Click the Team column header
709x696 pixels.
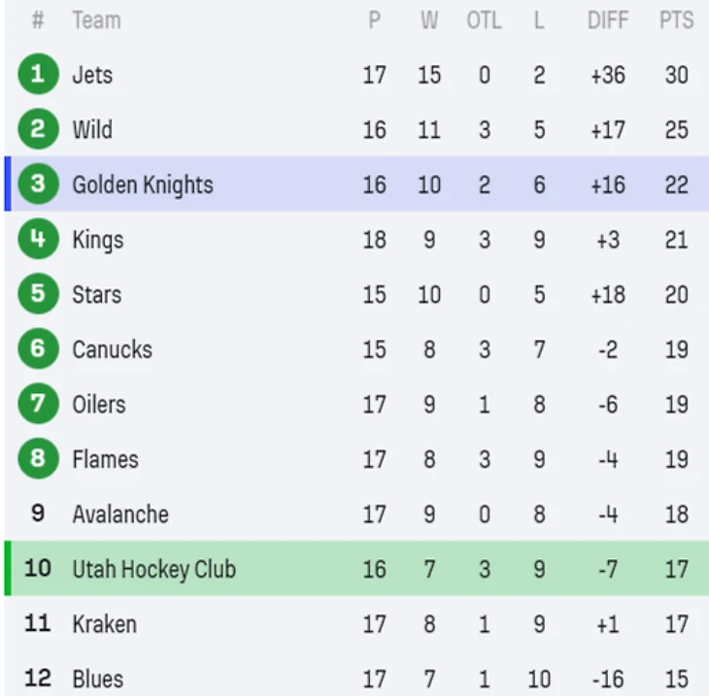tap(95, 20)
